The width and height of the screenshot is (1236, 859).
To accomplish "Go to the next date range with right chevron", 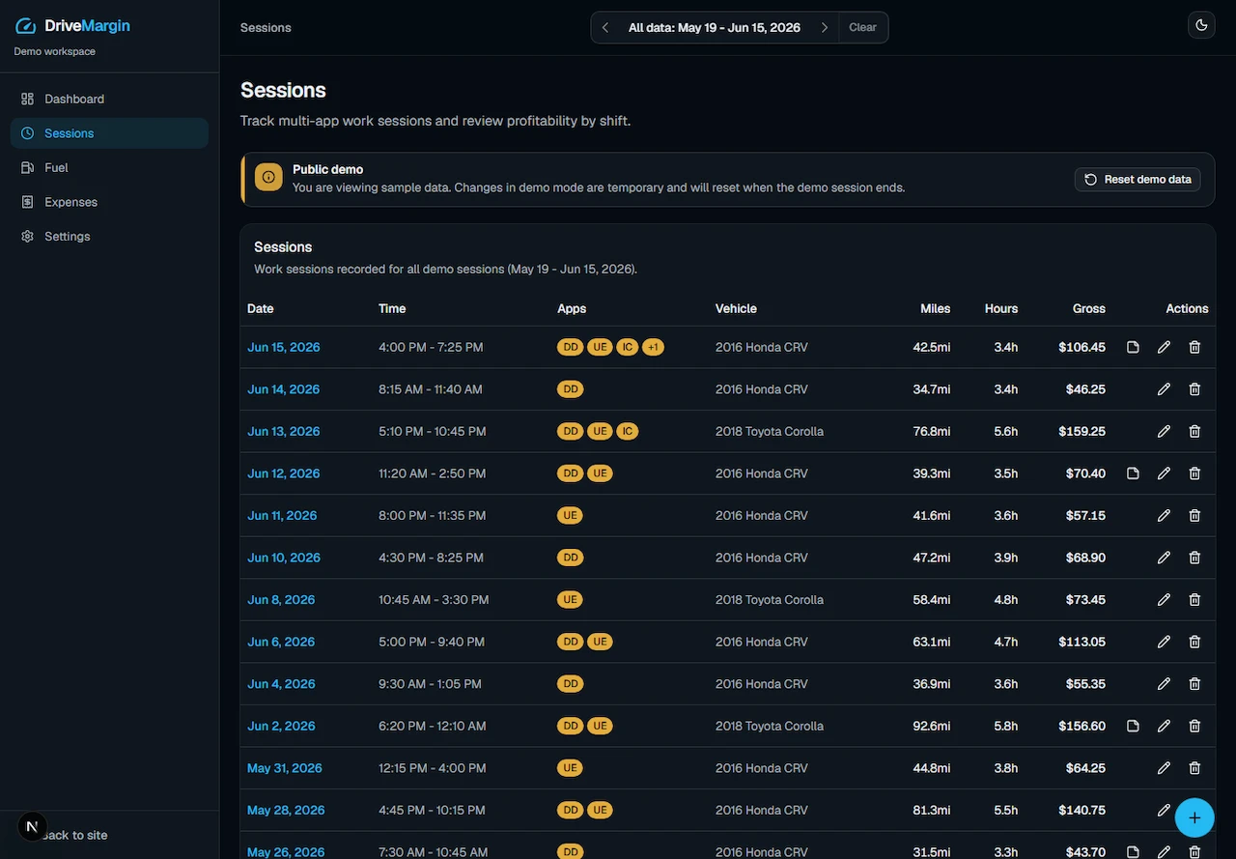I will pos(825,27).
